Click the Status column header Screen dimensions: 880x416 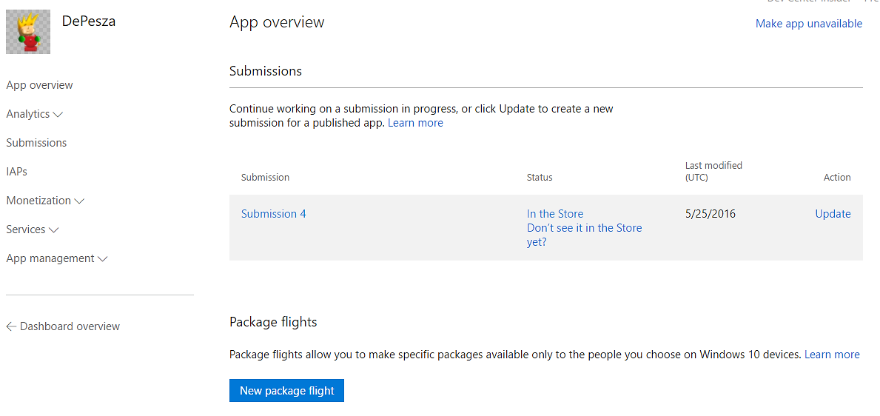coord(540,178)
